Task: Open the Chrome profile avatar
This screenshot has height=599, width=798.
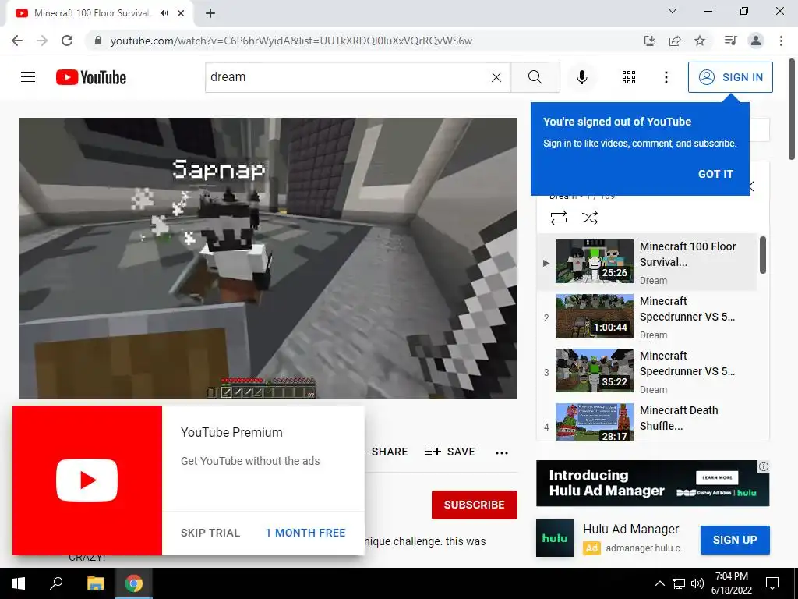Action: pos(756,41)
